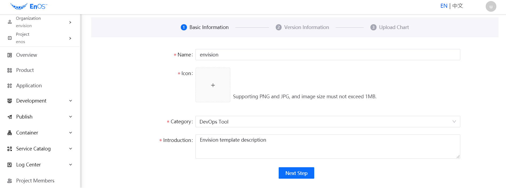Open the Application menu item
The width and height of the screenshot is (506, 188).
click(x=40, y=86)
